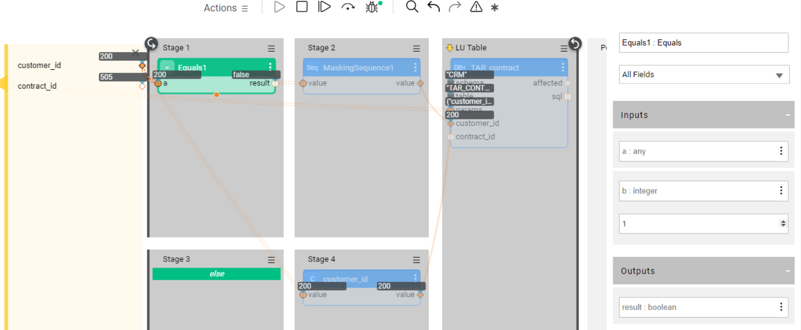Click the circular icon at Stage 1 corner
801x330 pixels.
pos(151,44)
